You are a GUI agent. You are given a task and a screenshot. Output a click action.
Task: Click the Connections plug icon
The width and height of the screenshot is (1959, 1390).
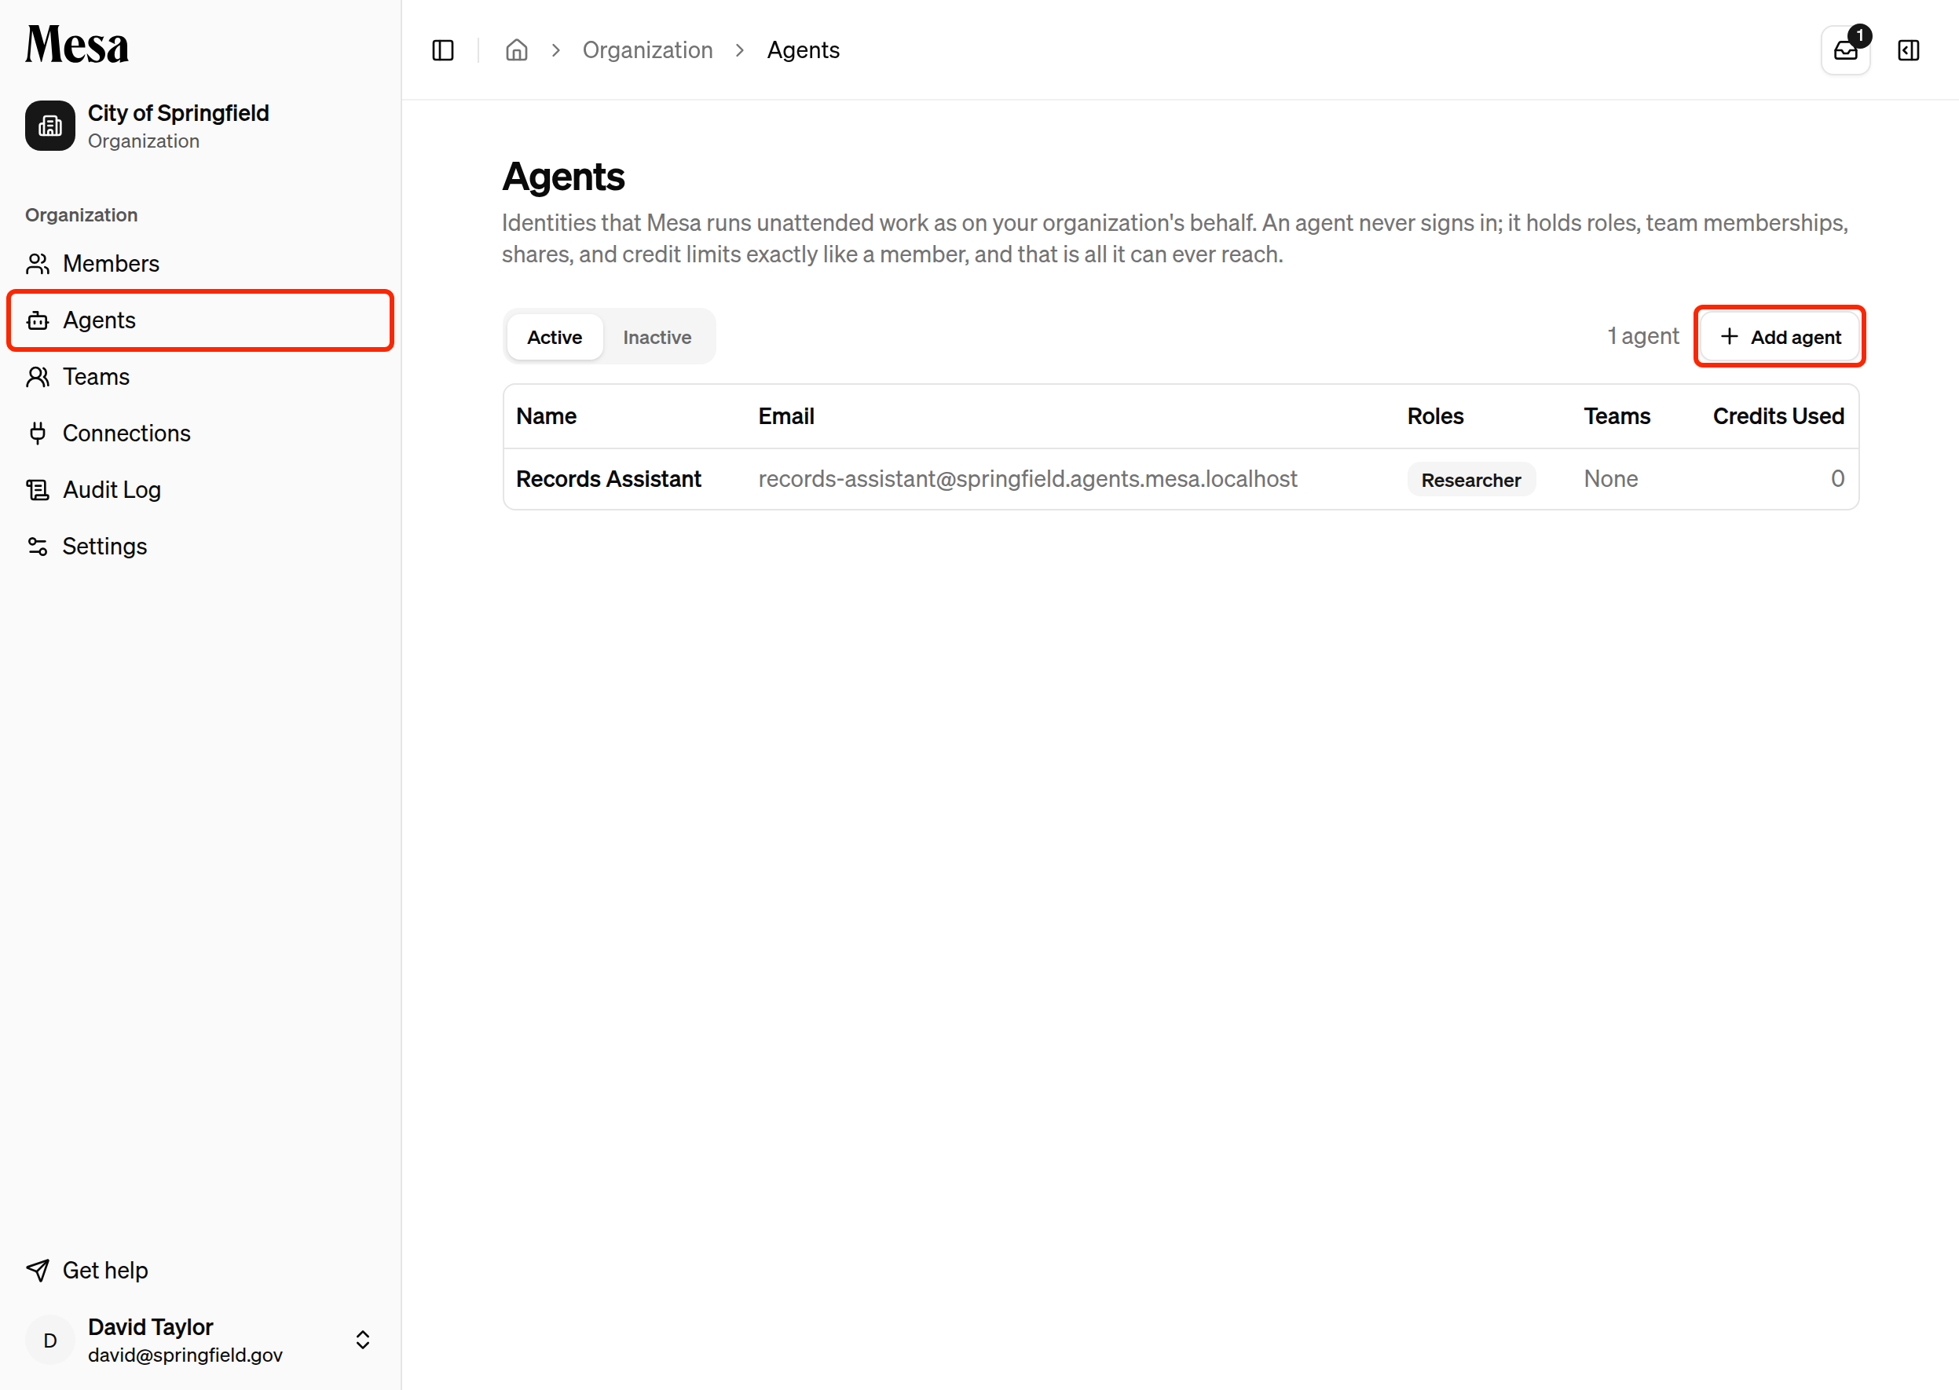coord(38,433)
